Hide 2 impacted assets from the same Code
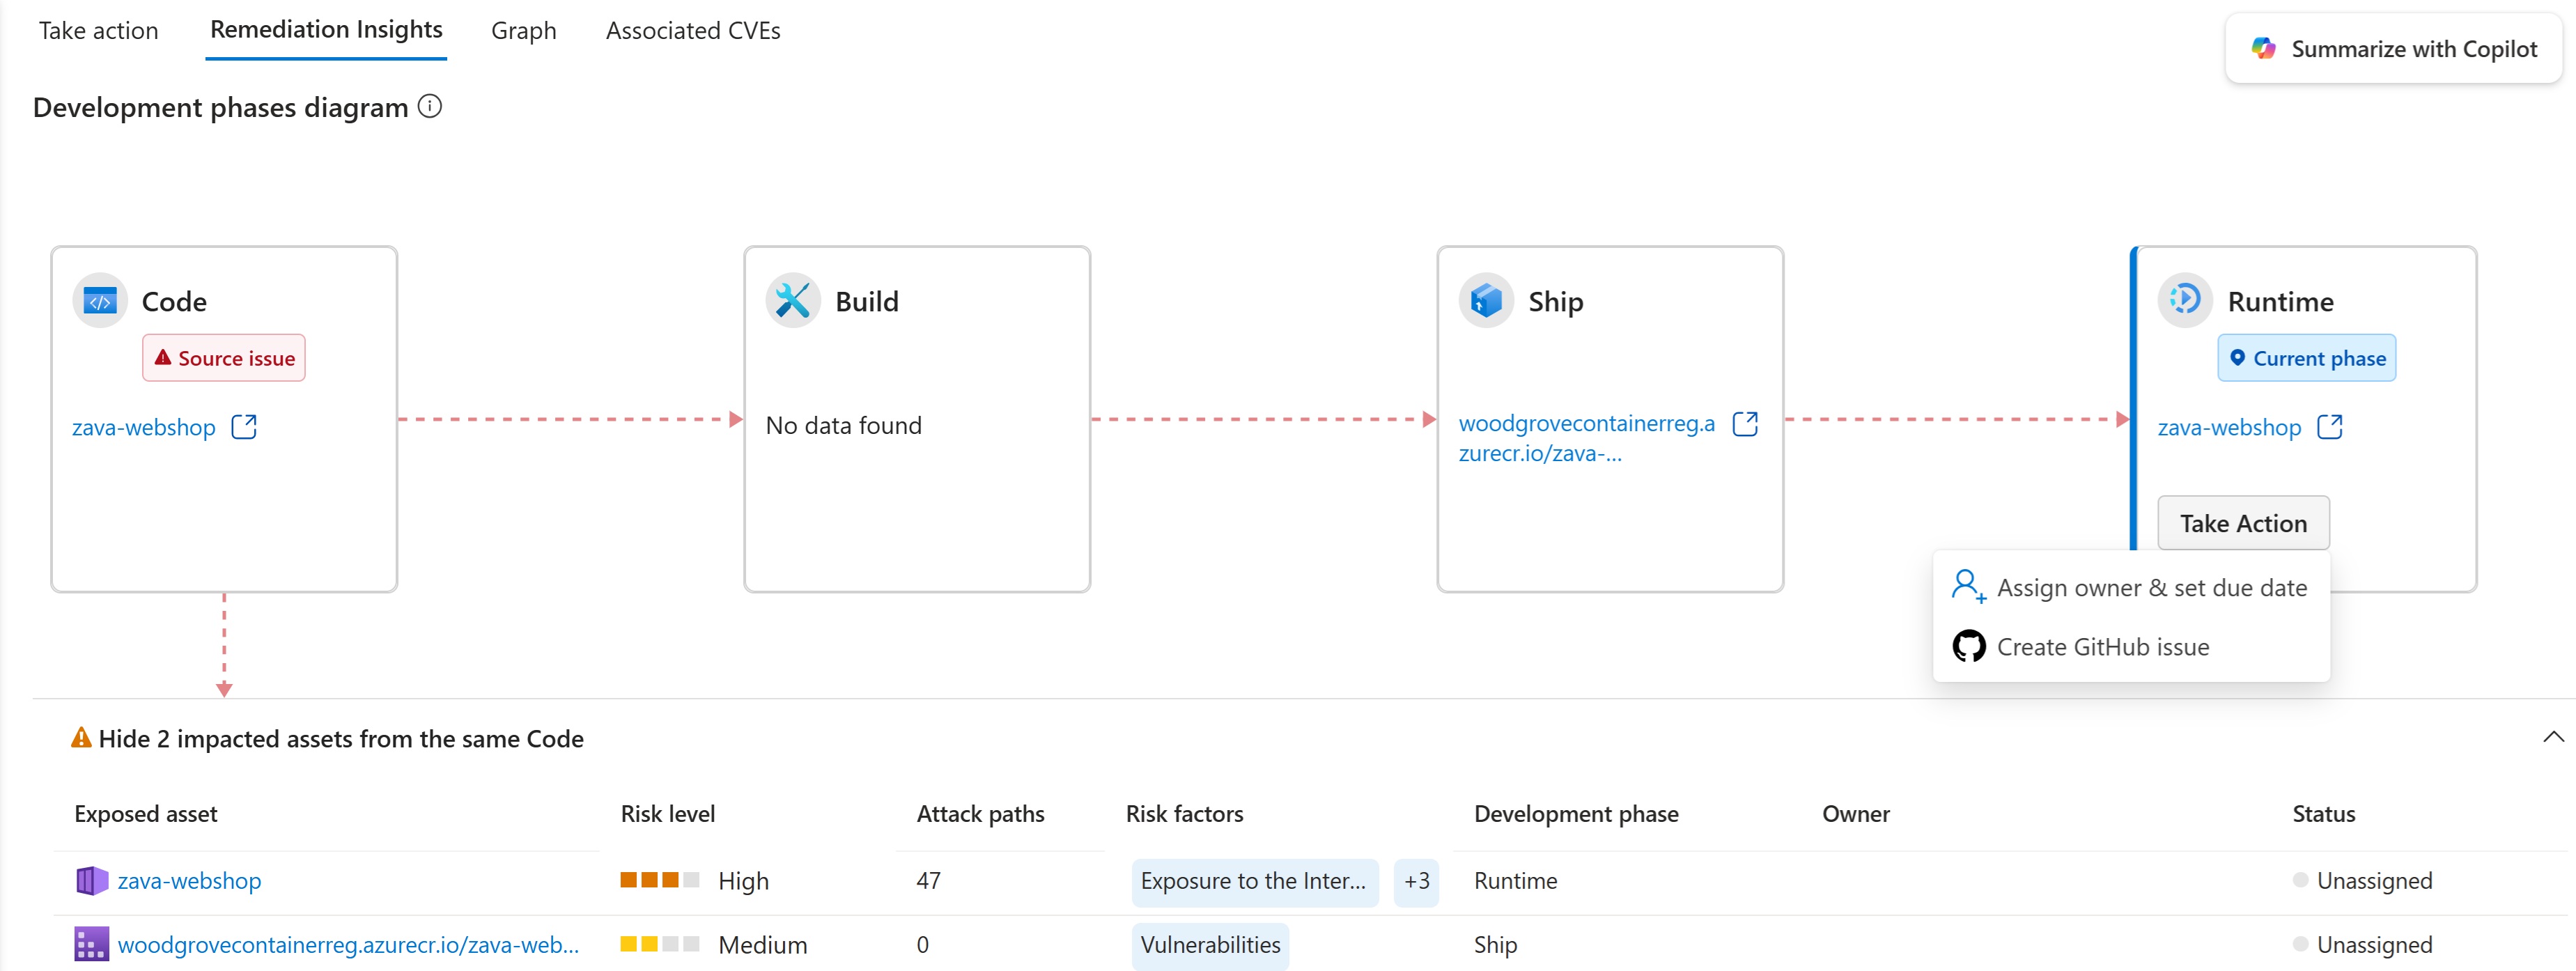The image size is (2576, 971). 341,739
